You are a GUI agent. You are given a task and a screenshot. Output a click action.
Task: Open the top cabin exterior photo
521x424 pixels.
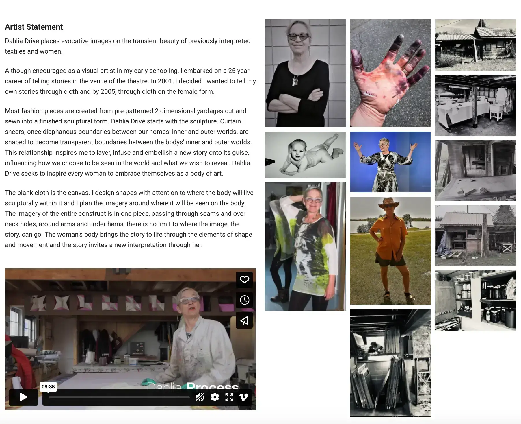pyautogui.click(x=475, y=45)
